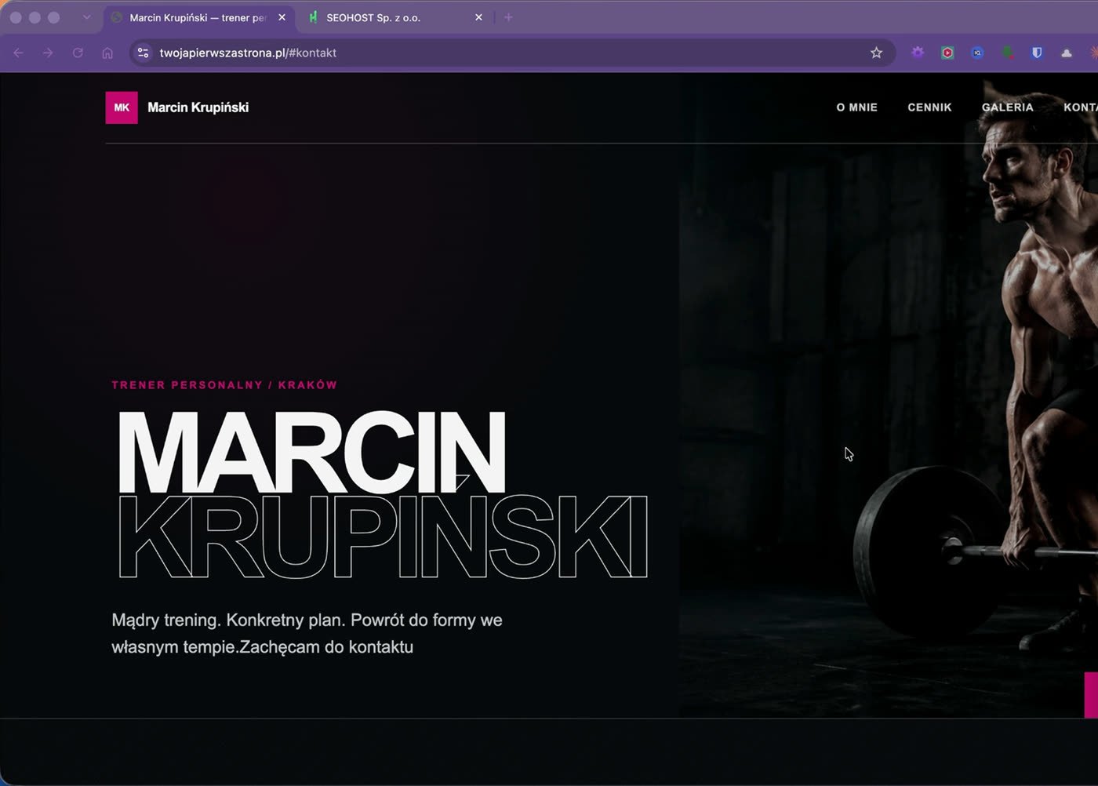Screen dimensions: 1098x786
Task: Bookmark this page with the star icon
Action: (876, 53)
